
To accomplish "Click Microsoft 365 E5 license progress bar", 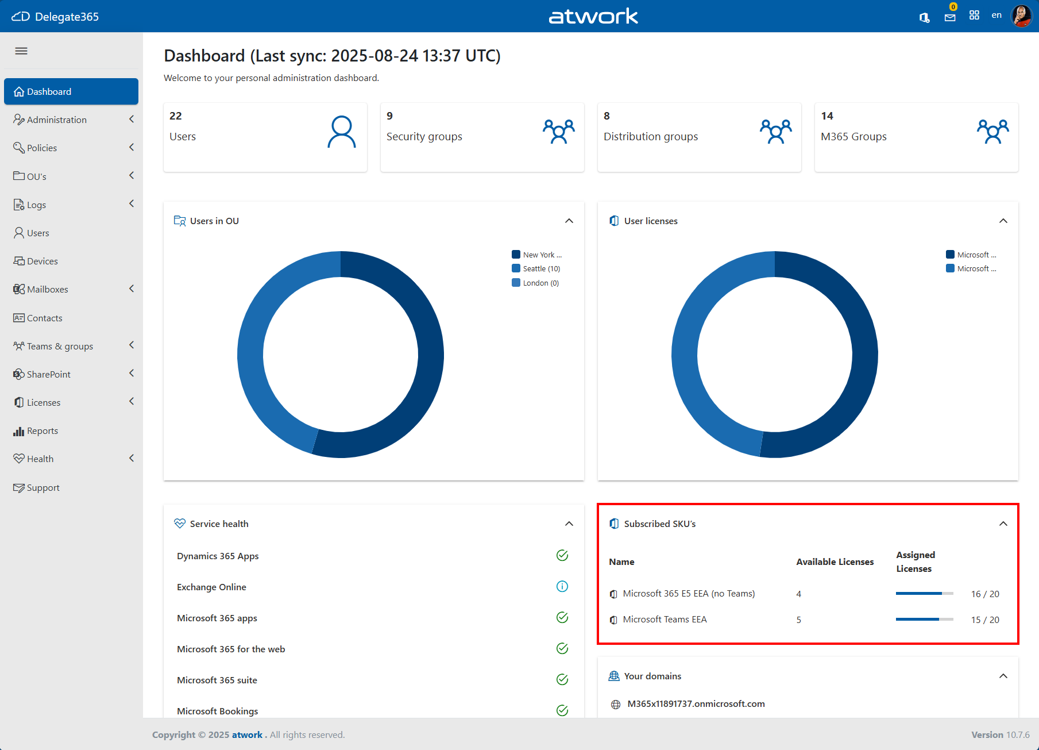I will coord(924,593).
